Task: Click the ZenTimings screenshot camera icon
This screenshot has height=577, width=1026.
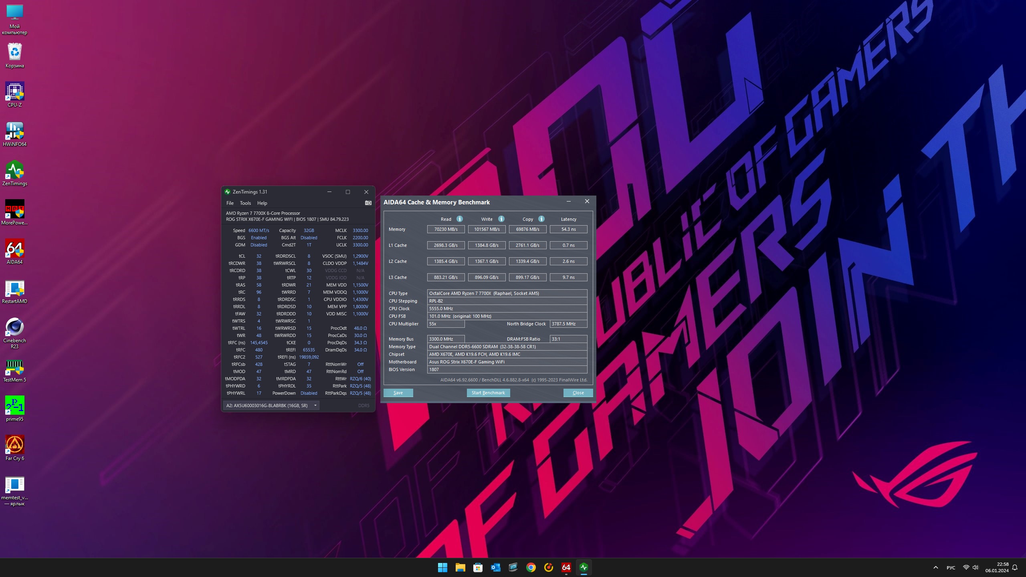Action: coord(368,203)
